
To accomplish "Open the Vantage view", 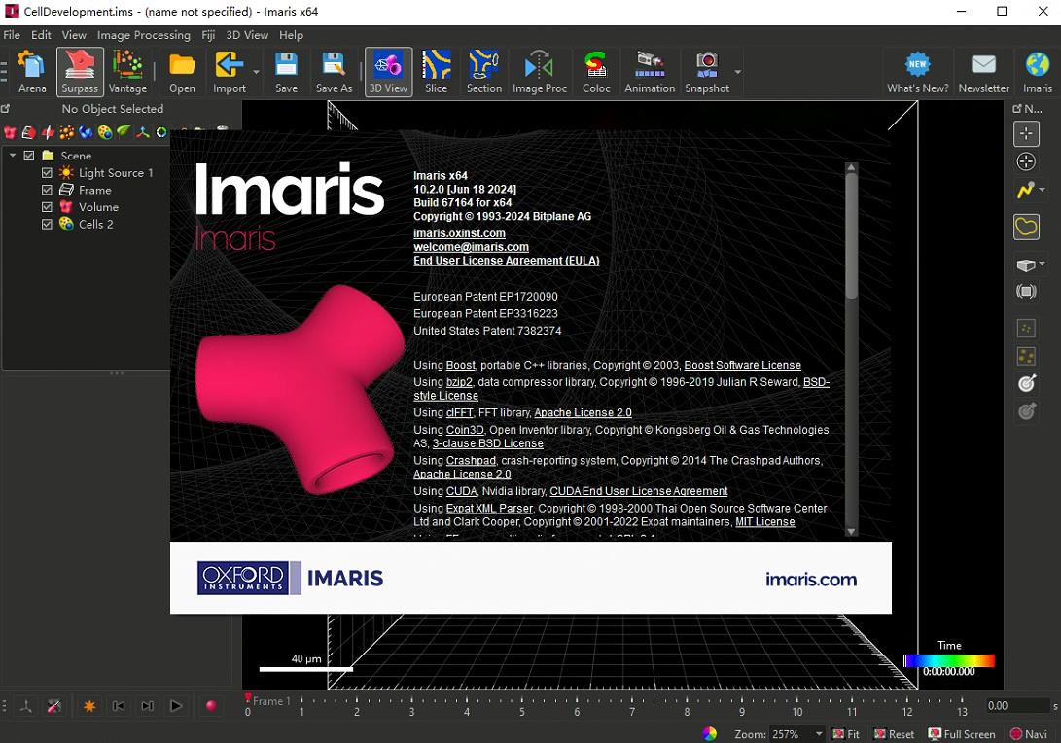I will pos(127,72).
